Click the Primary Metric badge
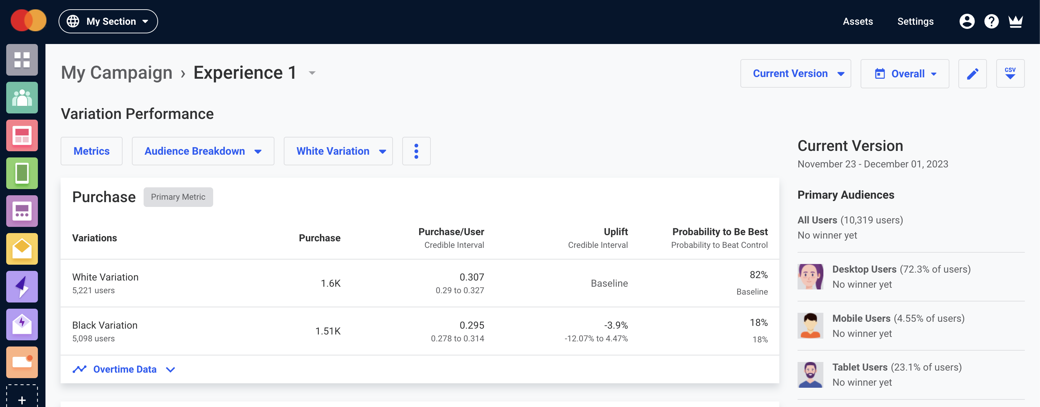The height and width of the screenshot is (407, 1040). click(178, 197)
